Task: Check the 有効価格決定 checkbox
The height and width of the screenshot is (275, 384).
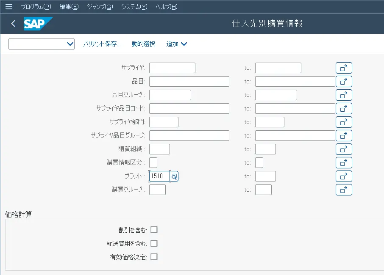Action: coord(154,257)
